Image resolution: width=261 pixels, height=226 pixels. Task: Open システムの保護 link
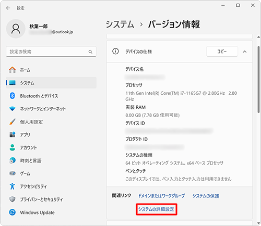coord(206,196)
